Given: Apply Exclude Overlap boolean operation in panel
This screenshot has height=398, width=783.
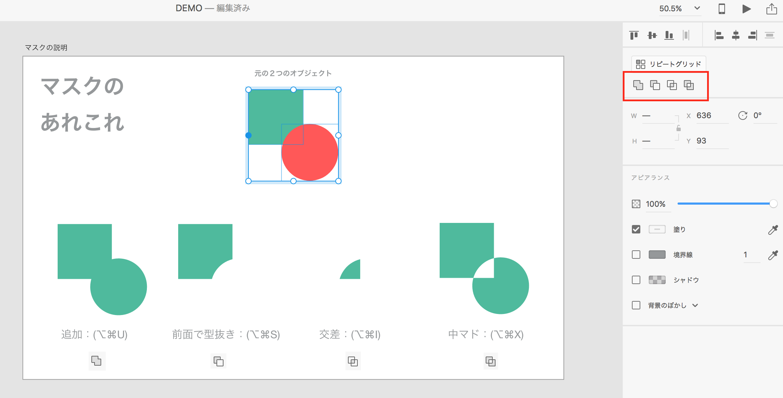Looking at the screenshot, I should click(689, 85).
